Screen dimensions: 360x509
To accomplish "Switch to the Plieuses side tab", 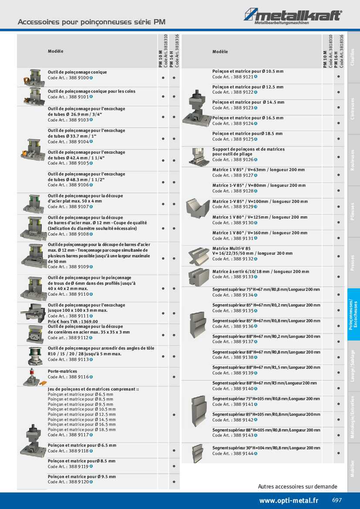I will coord(353,212).
